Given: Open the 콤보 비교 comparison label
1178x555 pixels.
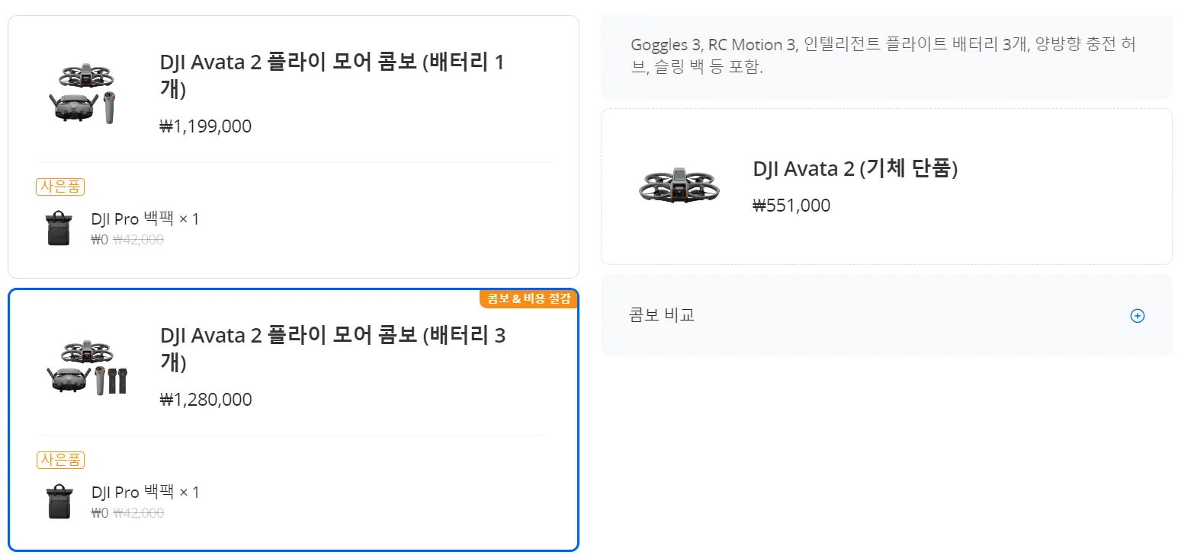Looking at the screenshot, I should tap(662, 315).
